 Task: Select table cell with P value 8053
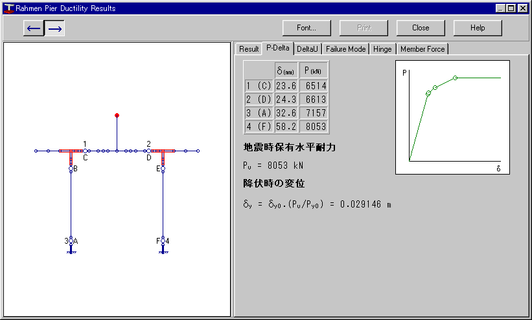tap(314, 127)
